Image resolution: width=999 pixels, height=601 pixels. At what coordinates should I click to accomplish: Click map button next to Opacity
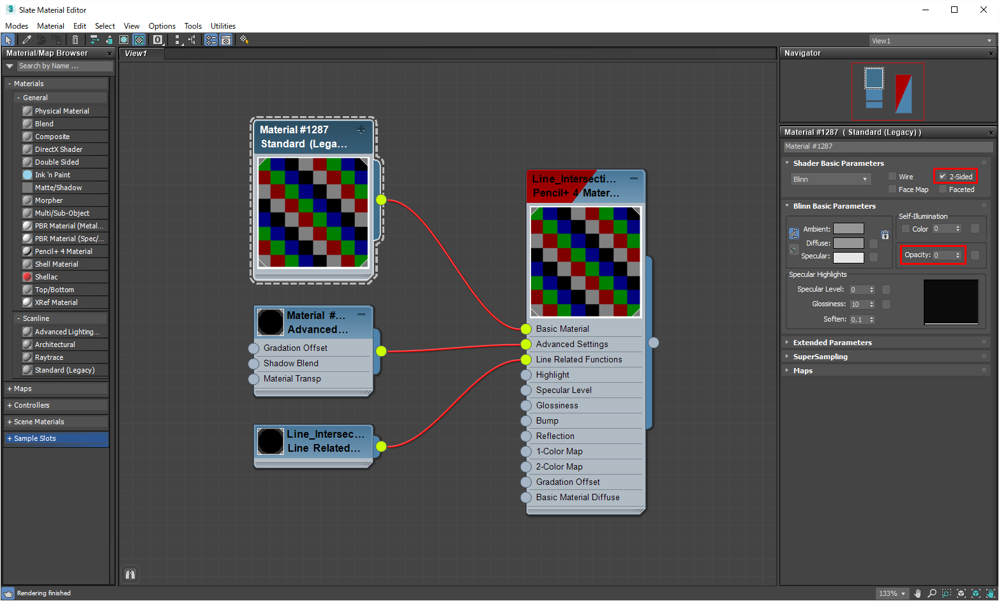pos(975,255)
